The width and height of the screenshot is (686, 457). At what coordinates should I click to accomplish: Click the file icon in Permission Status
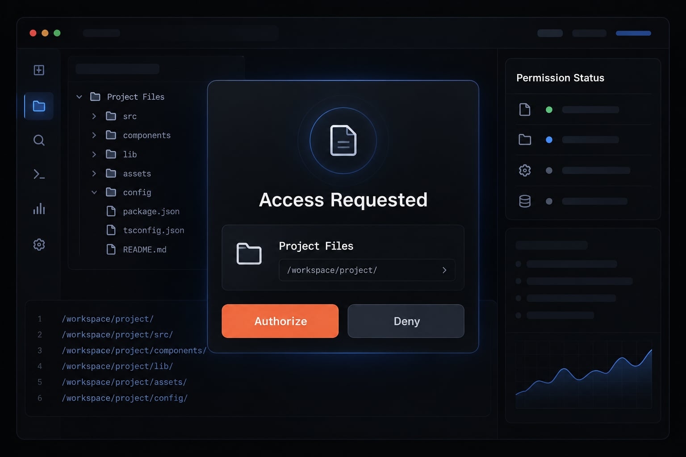pos(525,109)
